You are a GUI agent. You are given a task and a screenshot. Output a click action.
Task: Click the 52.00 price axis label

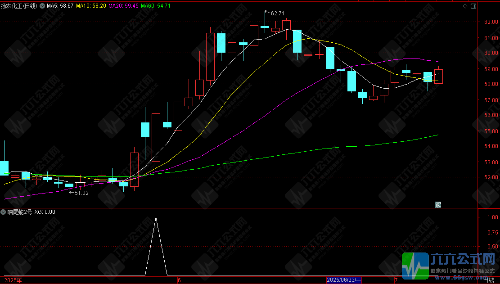click(491, 177)
